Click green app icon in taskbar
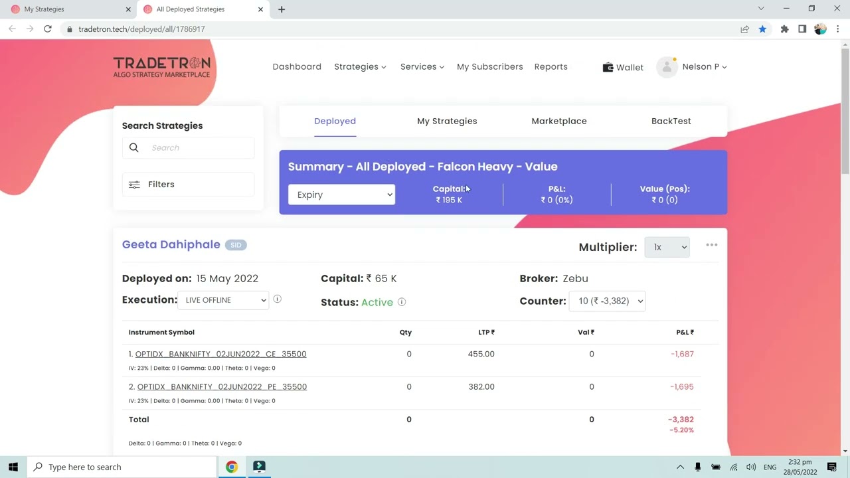Image resolution: width=850 pixels, height=478 pixels. click(x=259, y=467)
